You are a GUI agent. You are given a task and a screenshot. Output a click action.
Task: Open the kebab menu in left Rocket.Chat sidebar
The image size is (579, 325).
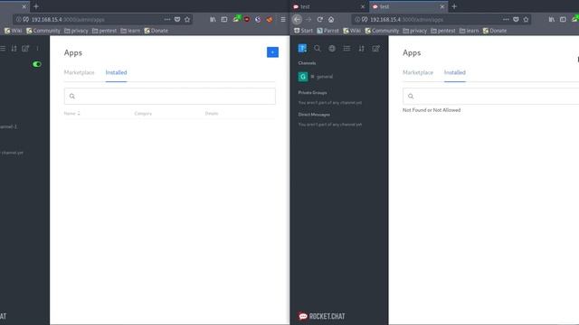click(37, 48)
